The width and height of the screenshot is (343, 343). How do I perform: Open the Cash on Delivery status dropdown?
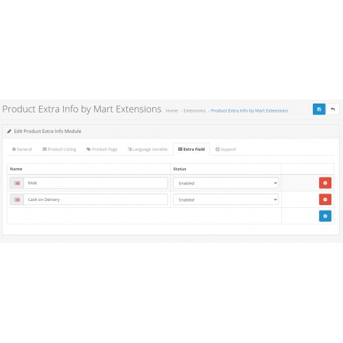coord(226,200)
